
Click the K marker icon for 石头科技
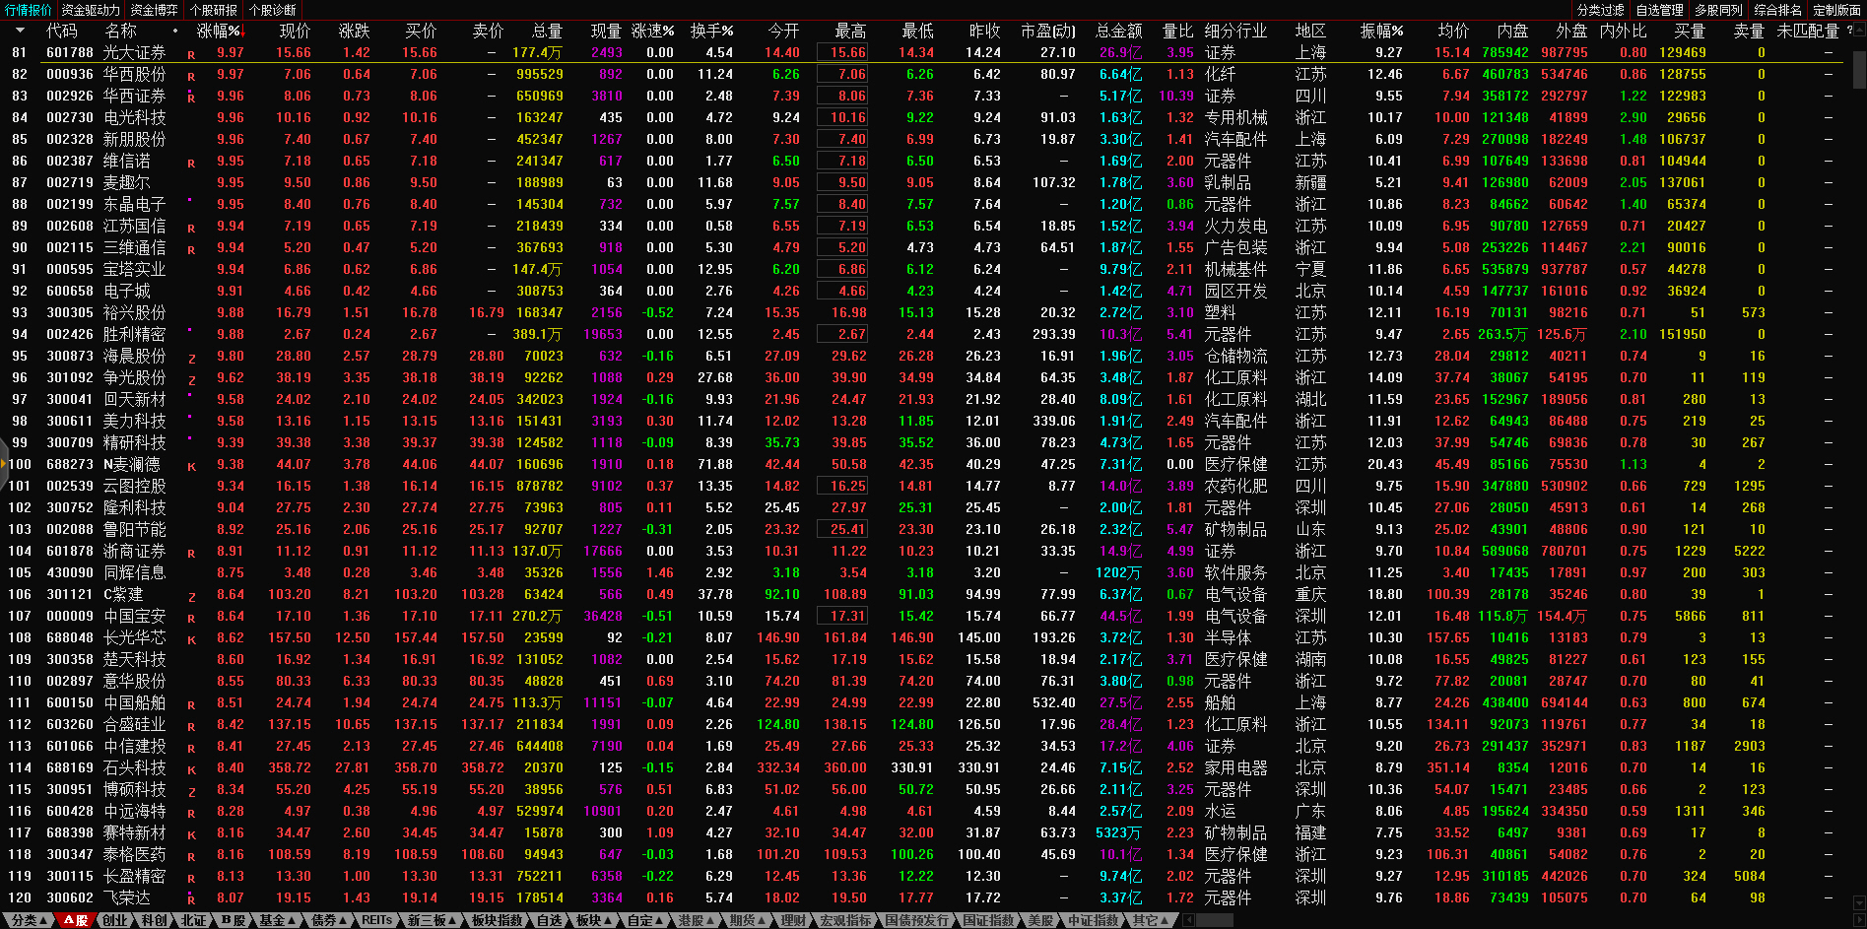point(191,770)
